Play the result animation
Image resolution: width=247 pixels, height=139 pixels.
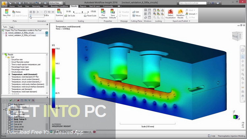38,12
